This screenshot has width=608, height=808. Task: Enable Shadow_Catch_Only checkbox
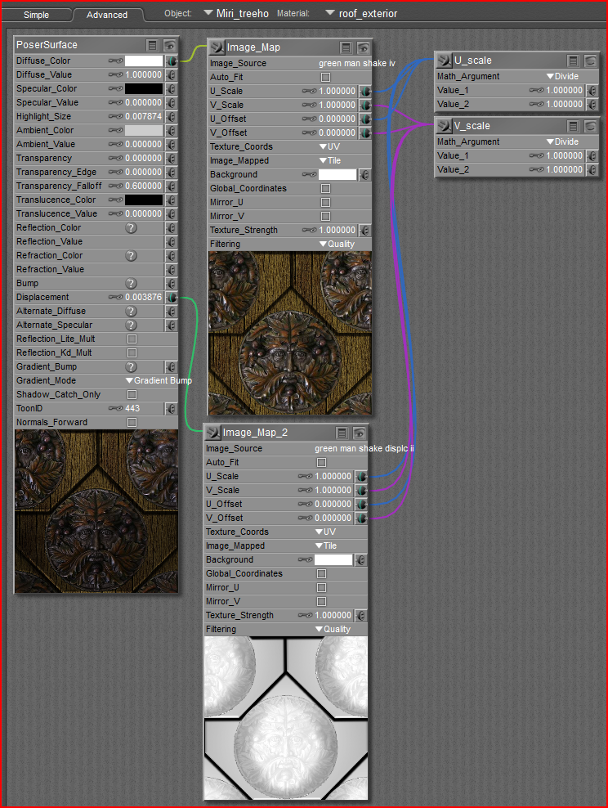pos(132,395)
